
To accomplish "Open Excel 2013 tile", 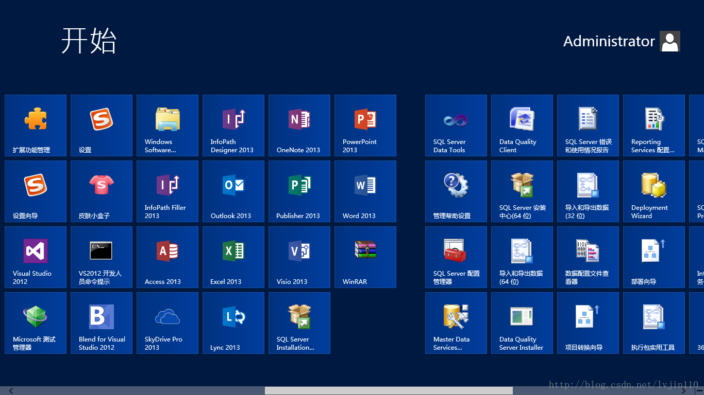I will (x=233, y=257).
